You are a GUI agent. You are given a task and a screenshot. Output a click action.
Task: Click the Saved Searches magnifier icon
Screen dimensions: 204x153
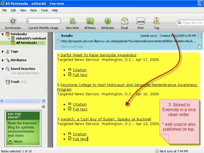click(x=8, y=69)
